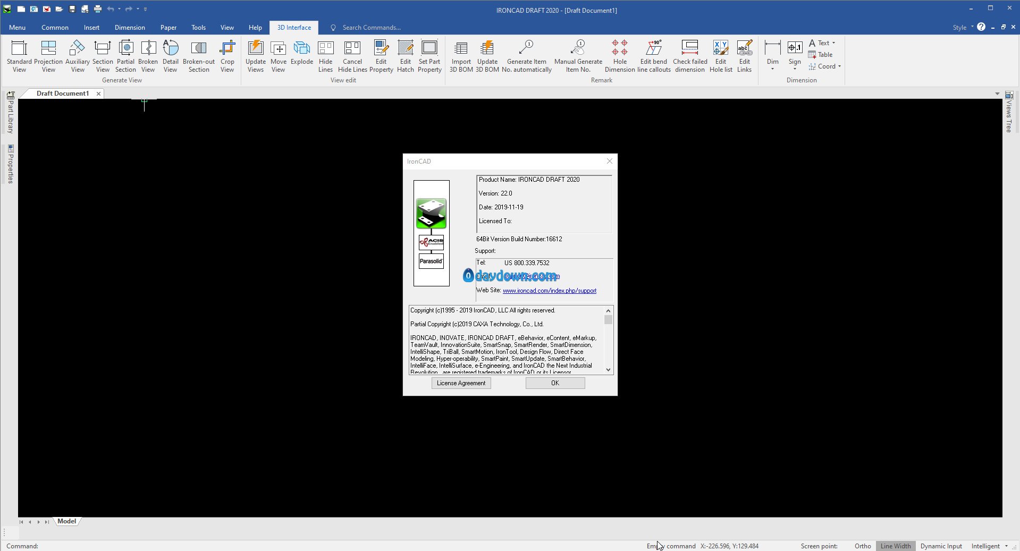Open quick access toolbar customize arrow
Viewport: 1020px width, 551px height.
point(146,9)
